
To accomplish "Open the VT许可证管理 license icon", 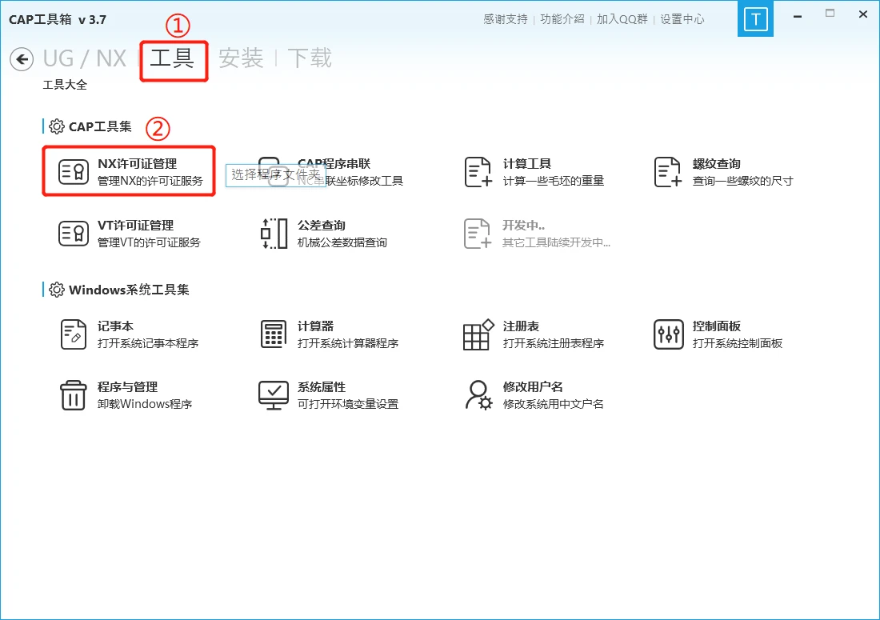I will [74, 234].
